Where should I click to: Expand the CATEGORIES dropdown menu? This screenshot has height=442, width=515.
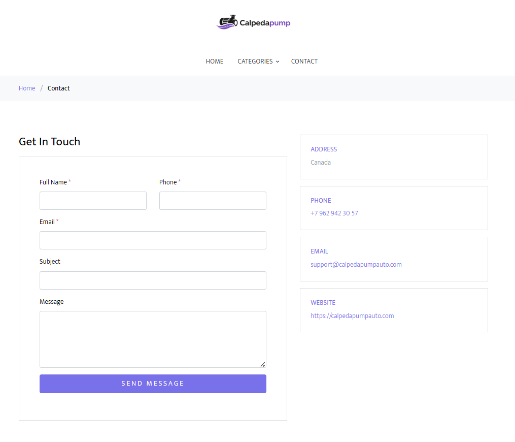pyautogui.click(x=258, y=61)
